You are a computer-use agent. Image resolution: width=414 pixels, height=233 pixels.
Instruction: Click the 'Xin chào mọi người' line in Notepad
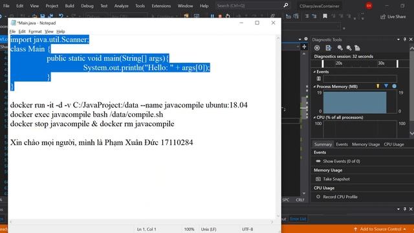point(102,142)
